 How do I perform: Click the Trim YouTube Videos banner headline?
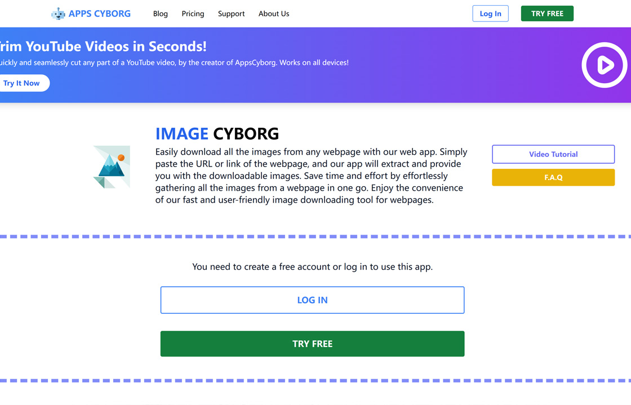[x=103, y=47]
